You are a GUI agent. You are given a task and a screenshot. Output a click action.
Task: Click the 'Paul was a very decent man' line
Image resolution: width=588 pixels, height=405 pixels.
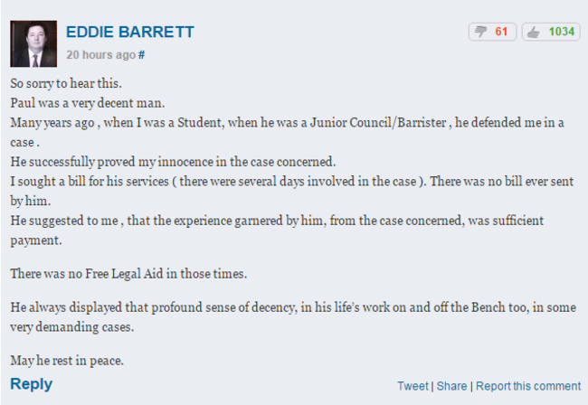coord(88,103)
